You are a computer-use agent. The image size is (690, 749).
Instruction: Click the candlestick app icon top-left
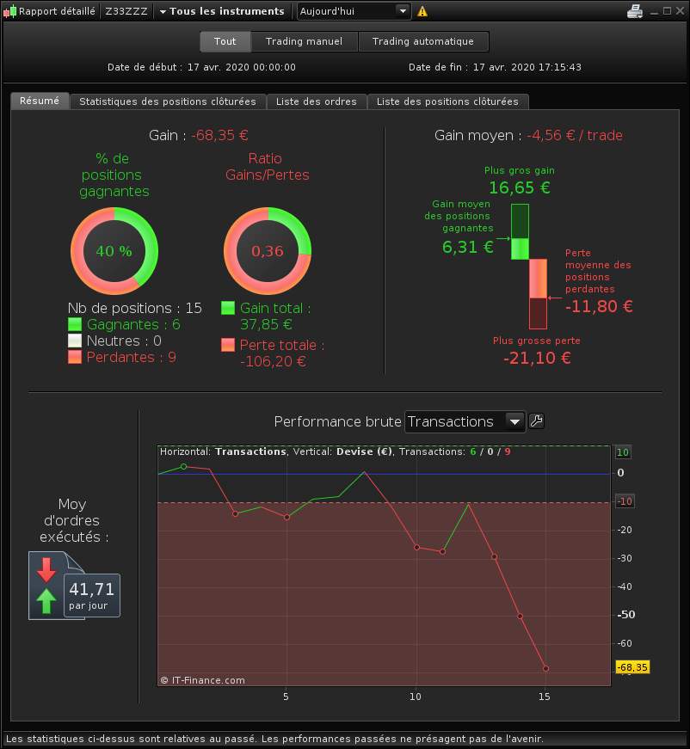point(9,11)
